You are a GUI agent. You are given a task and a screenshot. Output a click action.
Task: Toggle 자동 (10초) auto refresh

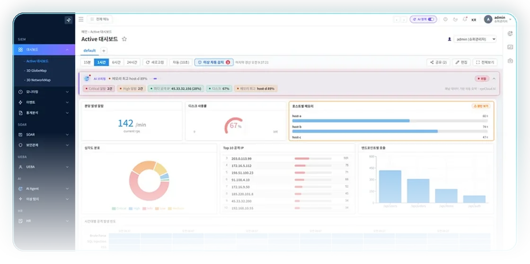pos(181,62)
